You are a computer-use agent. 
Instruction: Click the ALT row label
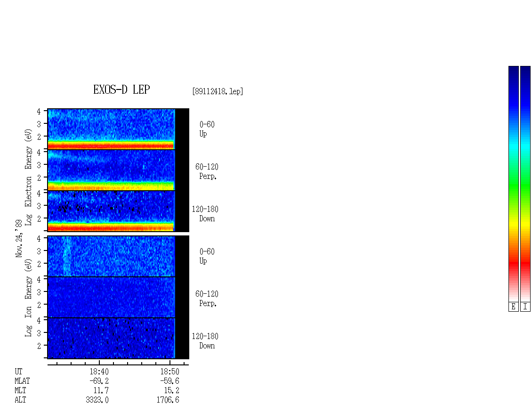[x=20, y=400]
